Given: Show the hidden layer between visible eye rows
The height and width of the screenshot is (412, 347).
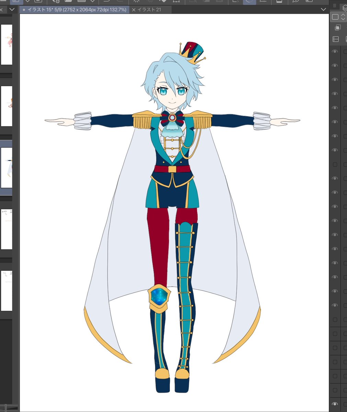Looking at the screenshot, I should tap(335, 164).
